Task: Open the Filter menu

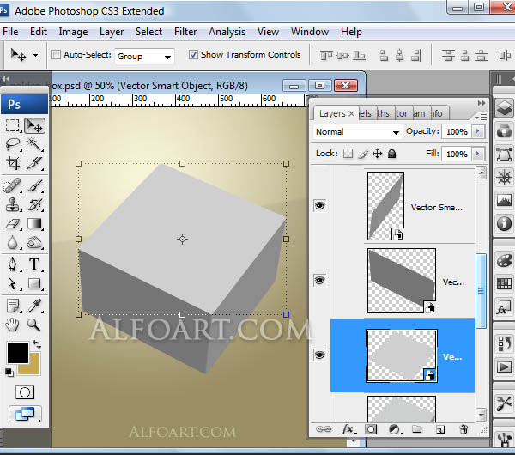Action: point(185,32)
